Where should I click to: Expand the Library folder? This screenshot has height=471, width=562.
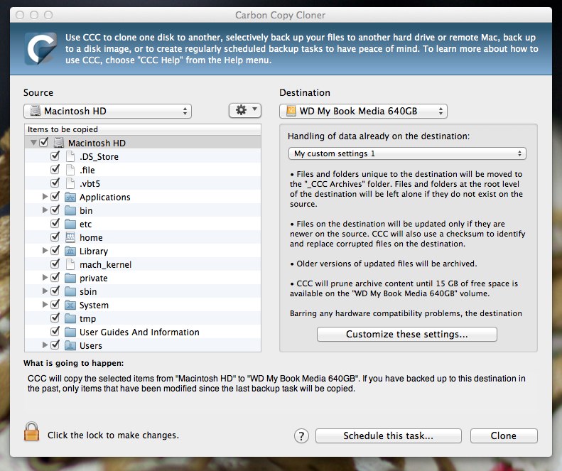tap(45, 251)
